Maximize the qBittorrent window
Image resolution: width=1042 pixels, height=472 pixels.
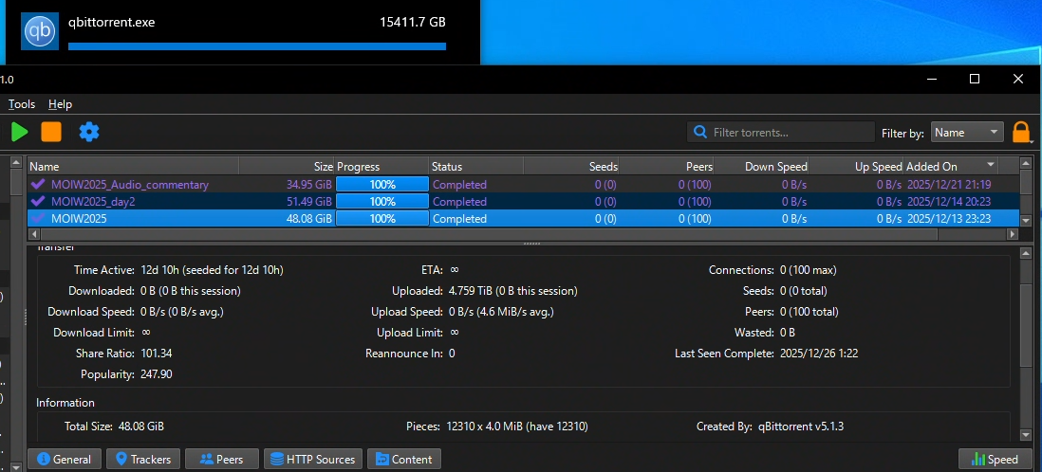[975, 79]
